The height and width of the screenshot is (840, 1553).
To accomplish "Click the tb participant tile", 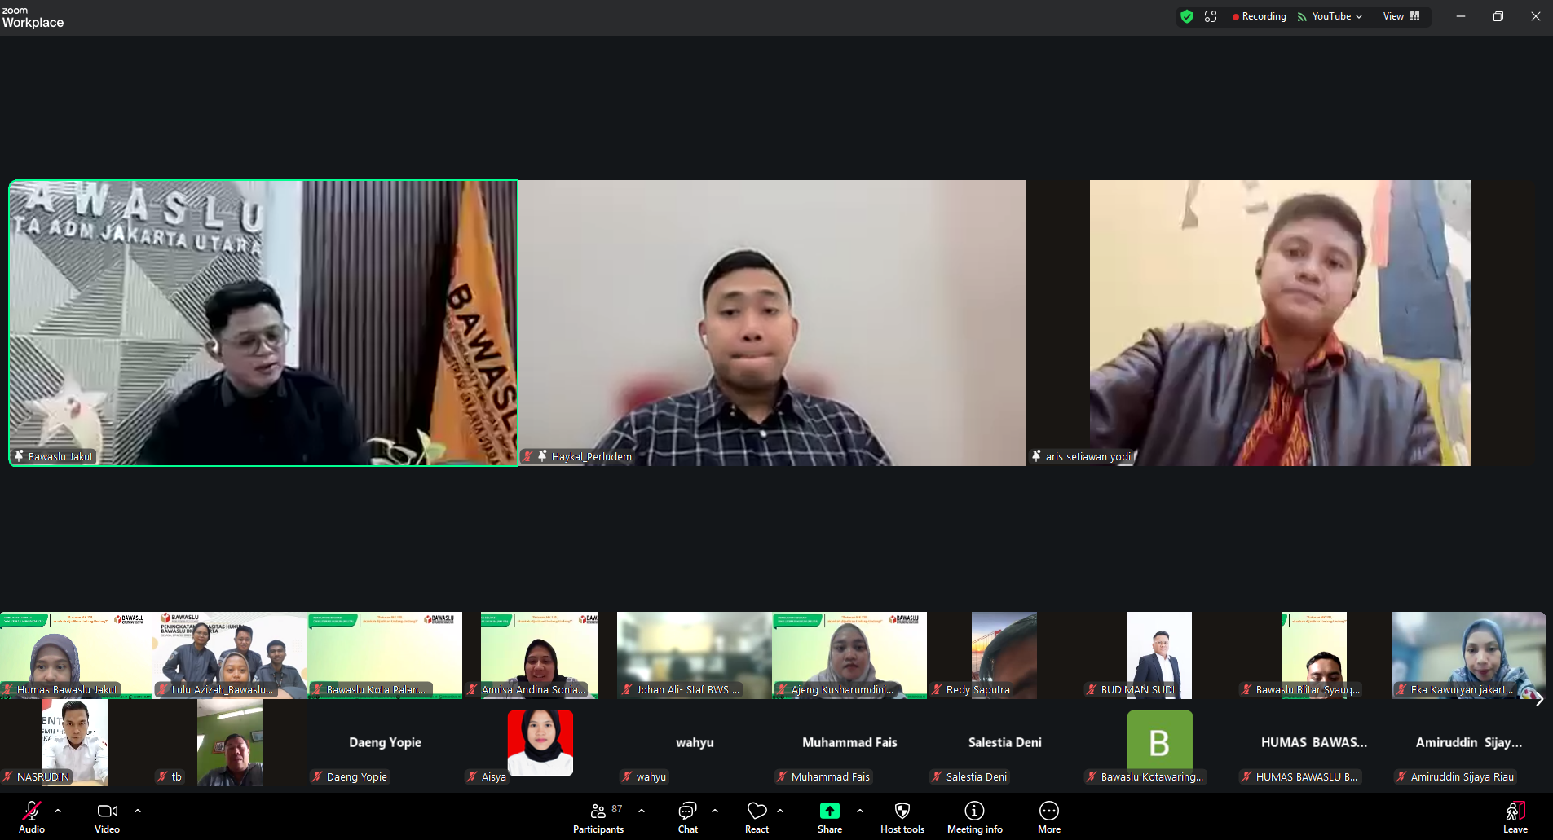I will click(231, 743).
